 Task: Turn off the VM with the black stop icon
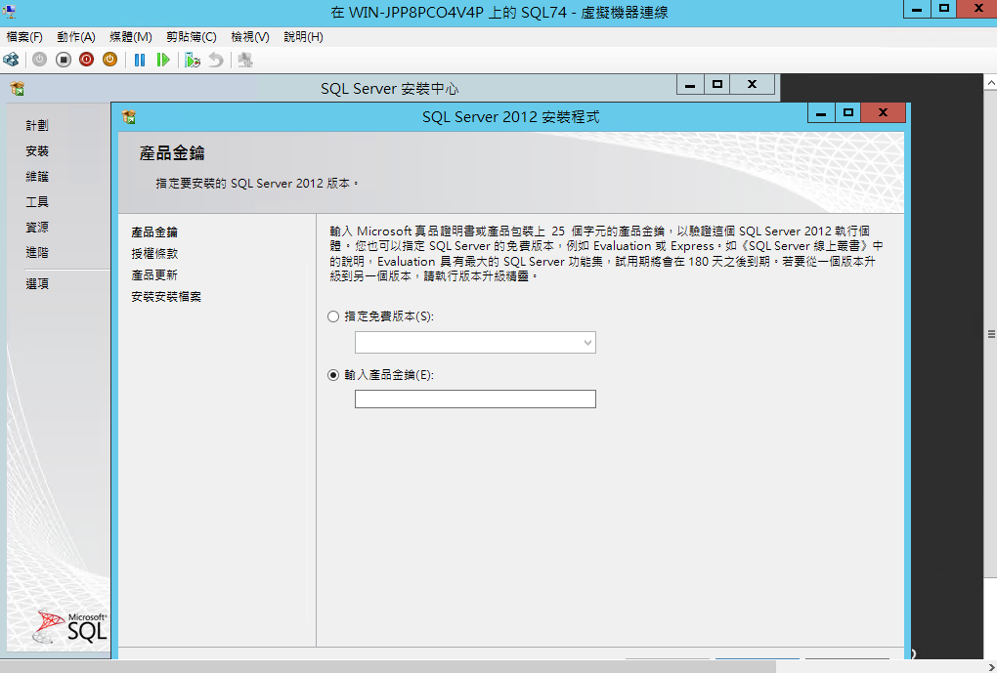coord(63,60)
